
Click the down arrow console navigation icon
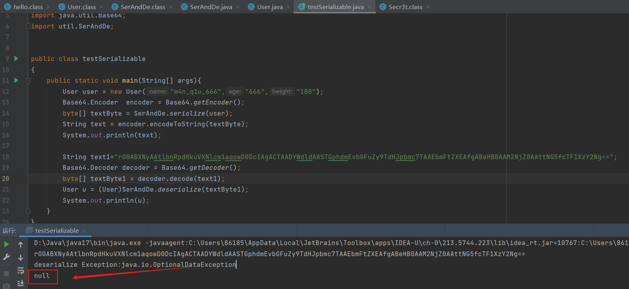tap(21, 258)
